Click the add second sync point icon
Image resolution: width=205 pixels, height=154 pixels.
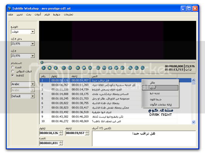click(x=137, y=68)
